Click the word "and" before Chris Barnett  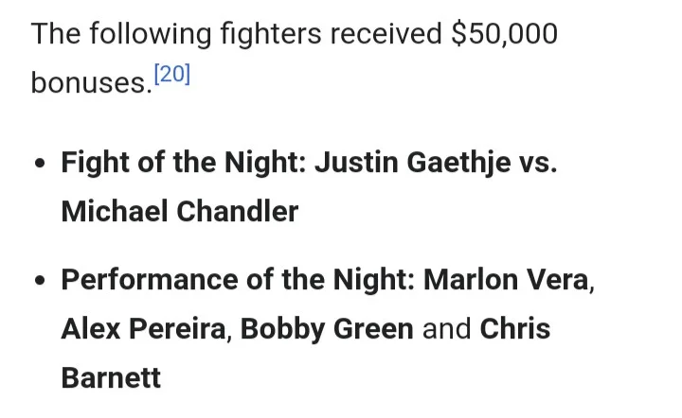(447, 328)
